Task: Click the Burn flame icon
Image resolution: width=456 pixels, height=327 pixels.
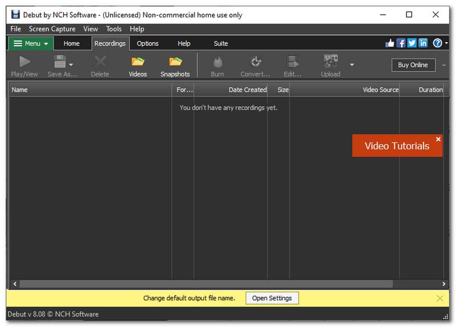Action: click(217, 62)
